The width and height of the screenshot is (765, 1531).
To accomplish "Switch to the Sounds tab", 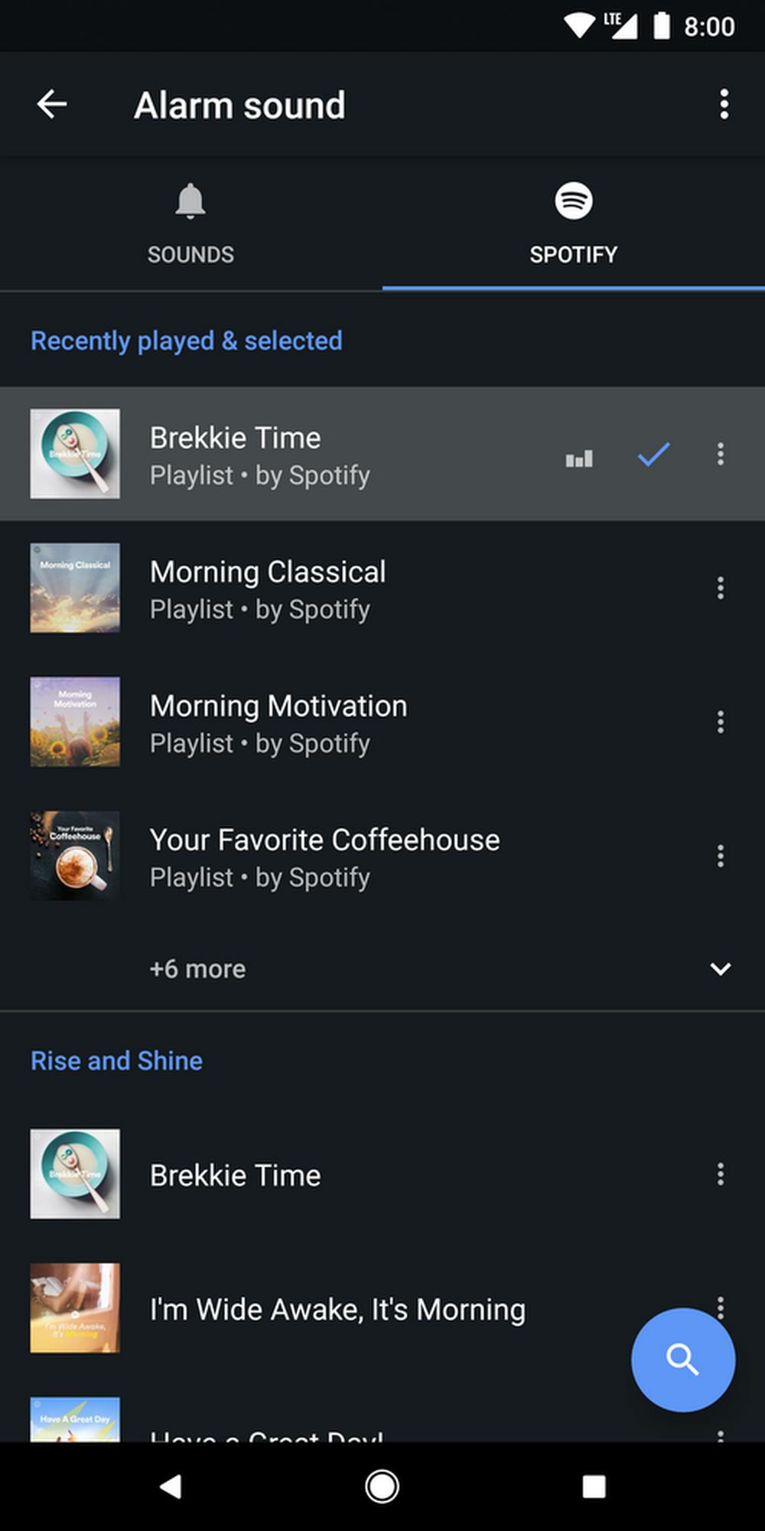I will [190, 224].
